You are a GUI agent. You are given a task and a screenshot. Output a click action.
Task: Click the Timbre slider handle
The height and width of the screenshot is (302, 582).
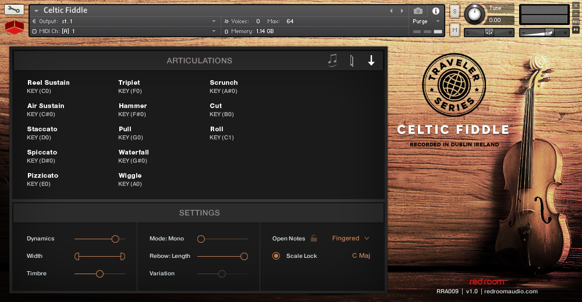coord(100,274)
